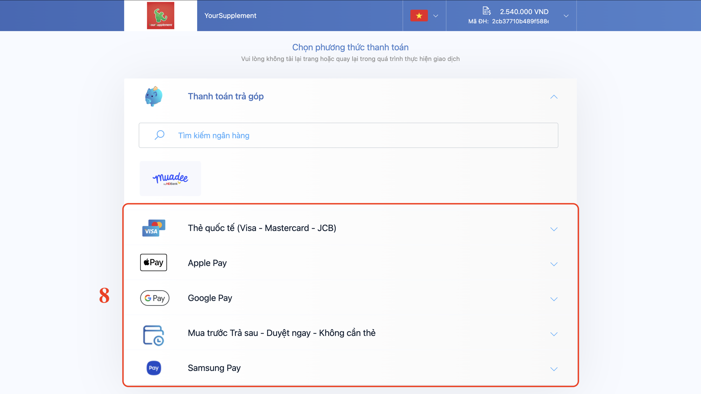The height and width of the screenshot is (394, 701).
Task: Choose Mua trước Trả sau payment method
Action: coord(281,333)
